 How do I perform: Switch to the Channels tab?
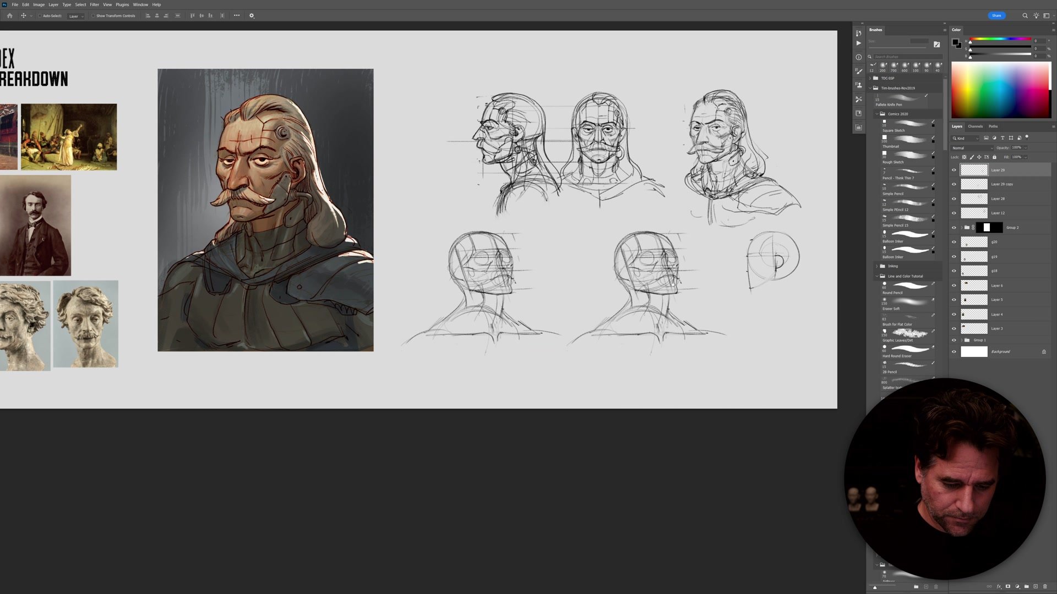point(976,127)
